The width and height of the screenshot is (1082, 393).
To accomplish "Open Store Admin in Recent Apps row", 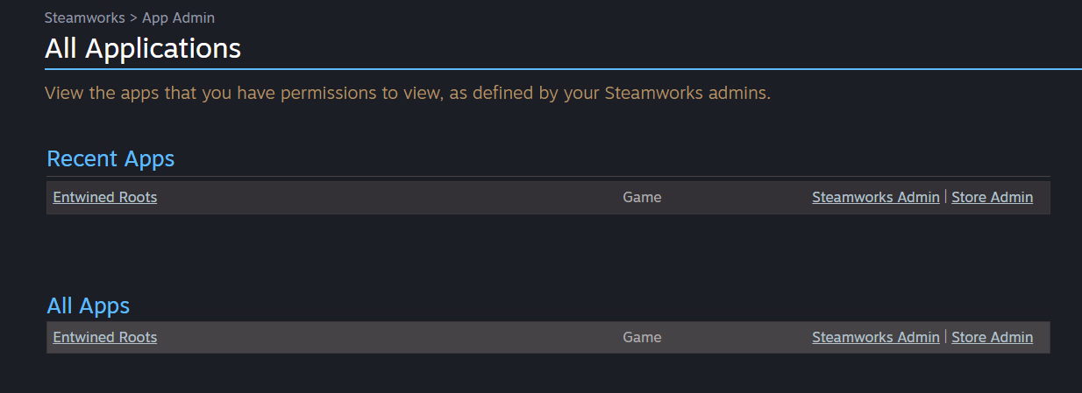I will tap(992, 197).
